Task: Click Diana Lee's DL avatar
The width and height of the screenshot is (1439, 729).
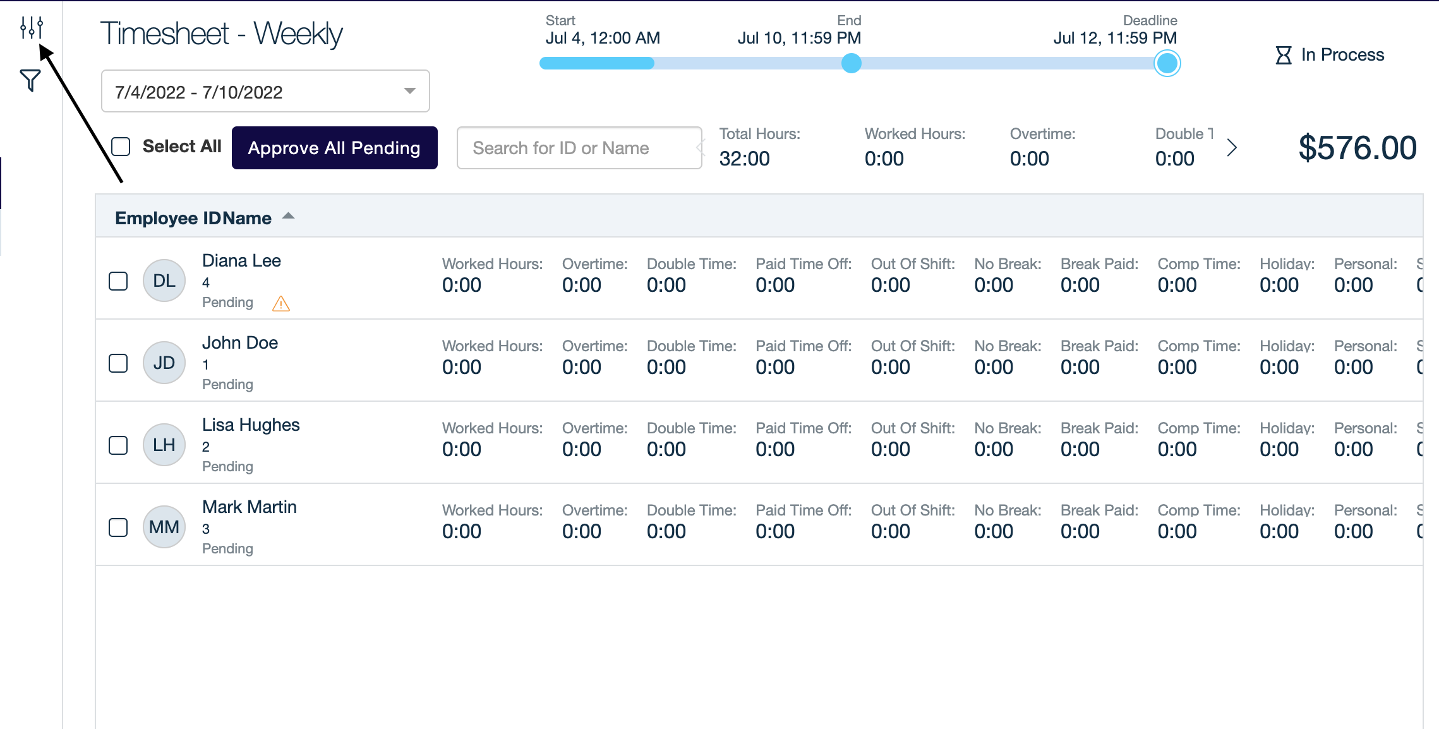Action: [164, 280]
